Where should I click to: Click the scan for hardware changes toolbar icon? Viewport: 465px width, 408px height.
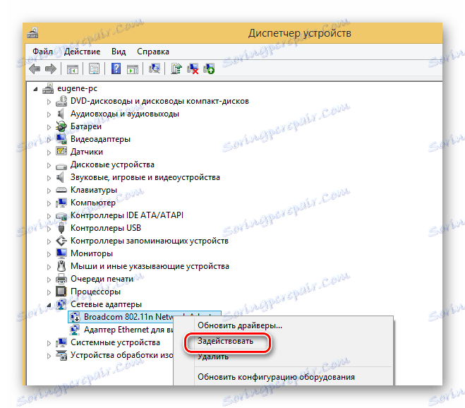(155, 69)
